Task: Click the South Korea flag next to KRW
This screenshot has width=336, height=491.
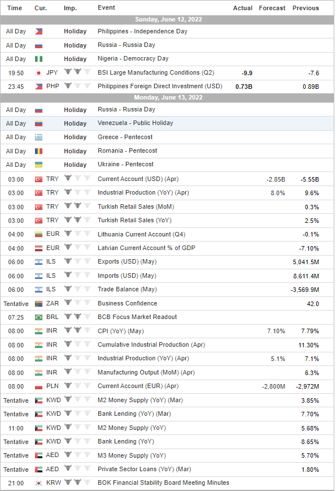Action: click(39, 483)
